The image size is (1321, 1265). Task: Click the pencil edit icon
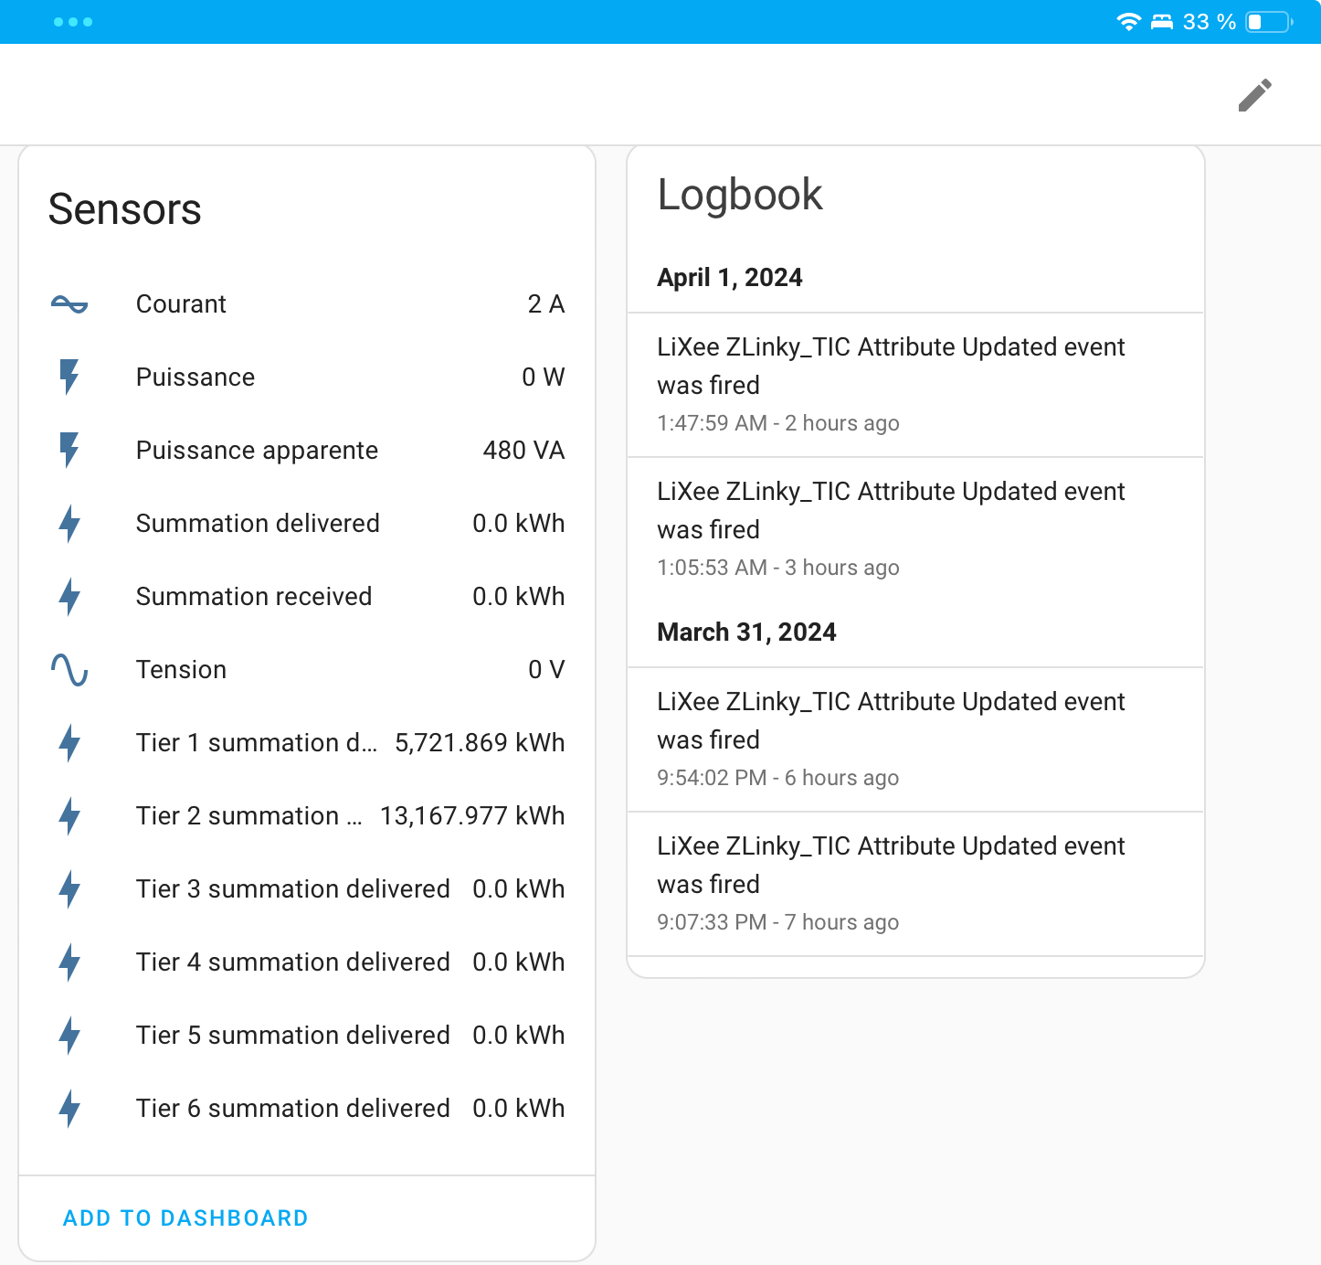click(x=1254, y=95)
